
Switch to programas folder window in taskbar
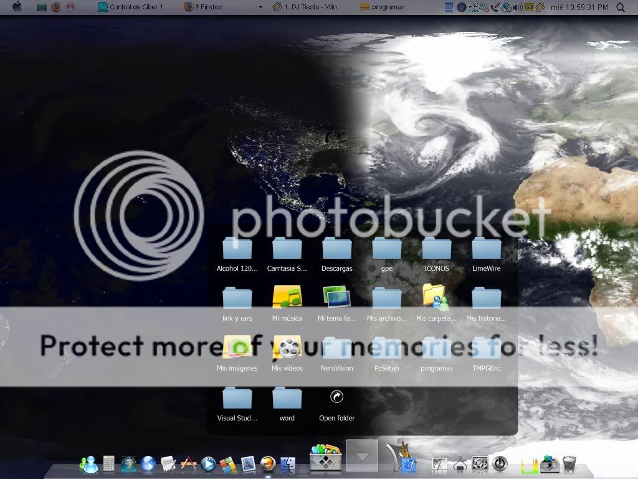pos(383,7)
